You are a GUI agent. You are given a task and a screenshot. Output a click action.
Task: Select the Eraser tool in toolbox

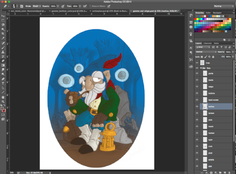point(3,61)
